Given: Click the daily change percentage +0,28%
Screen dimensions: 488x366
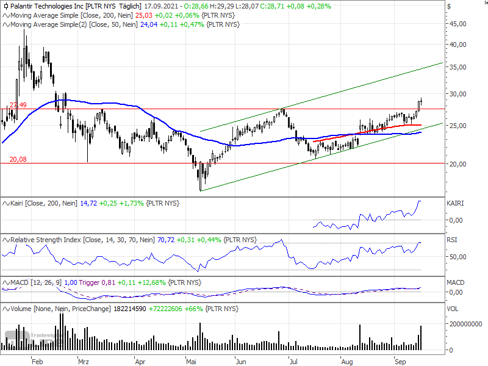Looking at the screenshot, I should click(318, 6).
